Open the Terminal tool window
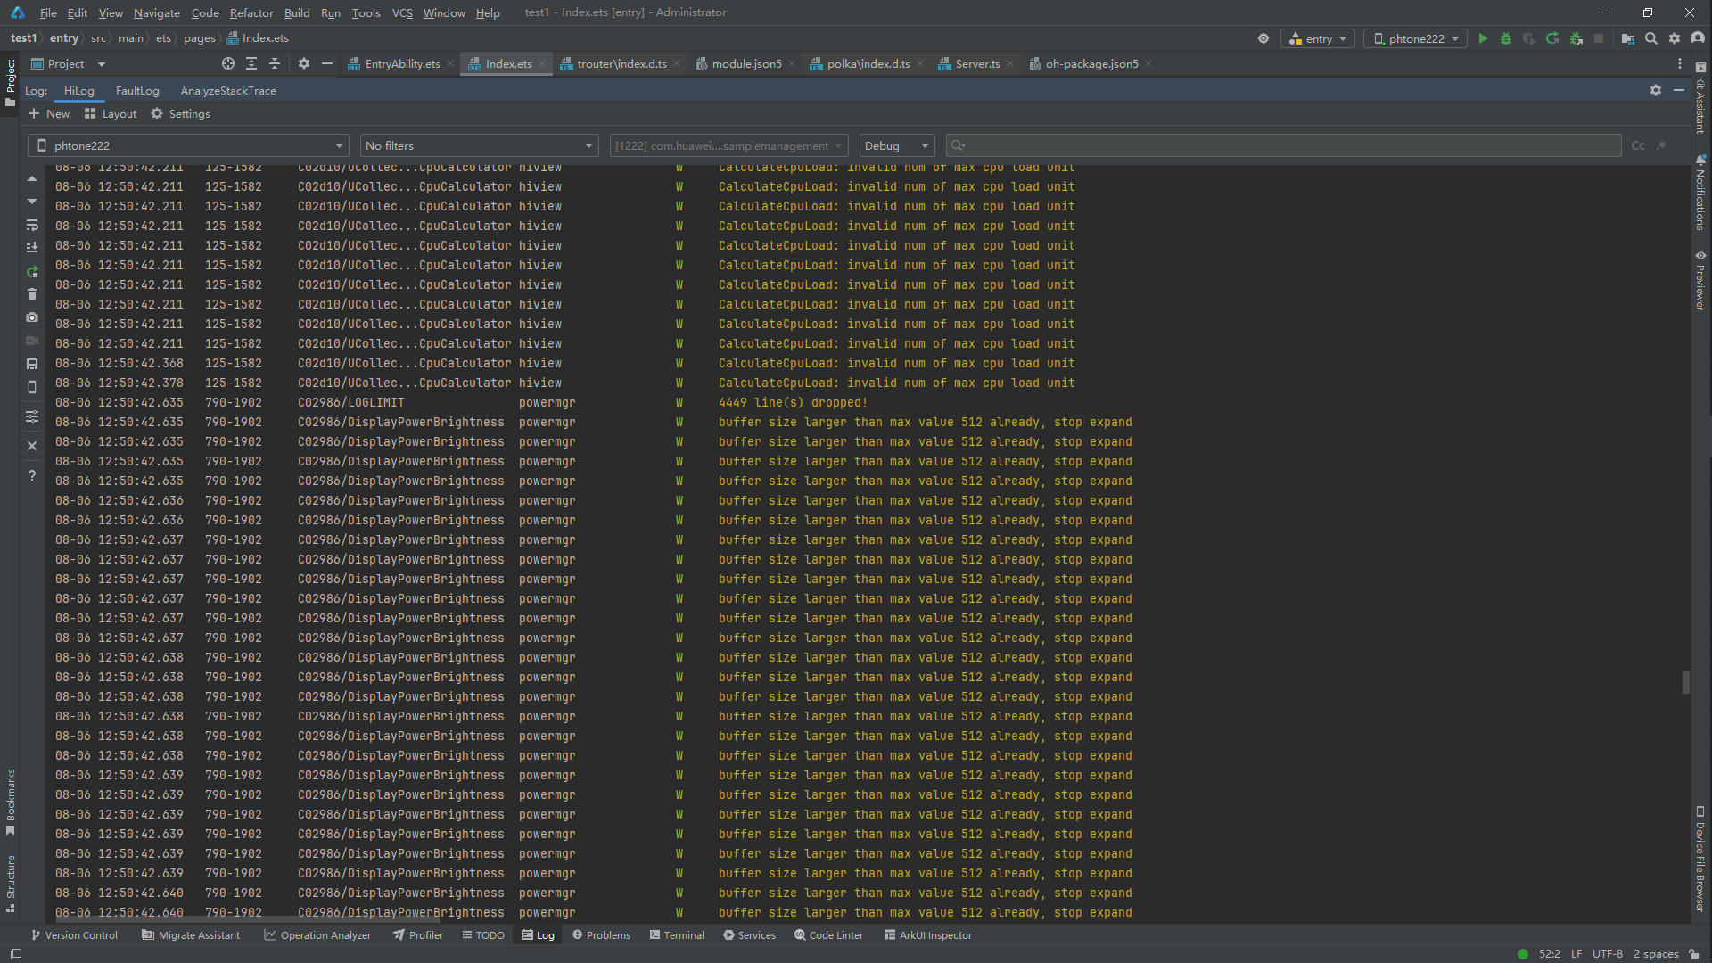 click(677, 934)
